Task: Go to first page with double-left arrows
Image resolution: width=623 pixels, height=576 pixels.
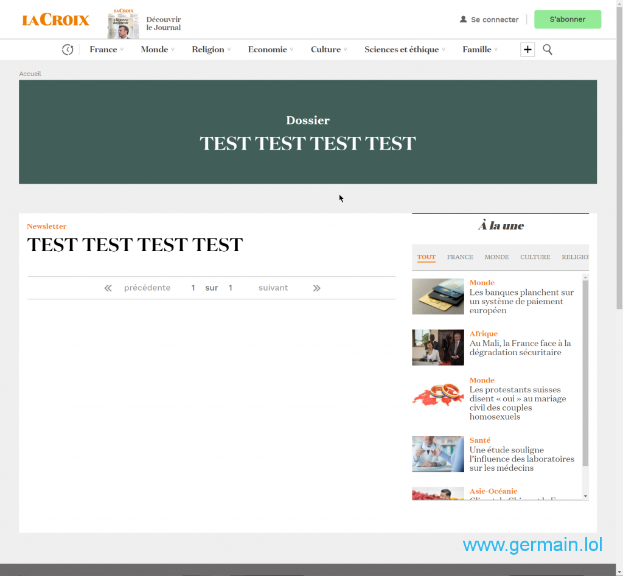Action: click(x=108, y=288)
